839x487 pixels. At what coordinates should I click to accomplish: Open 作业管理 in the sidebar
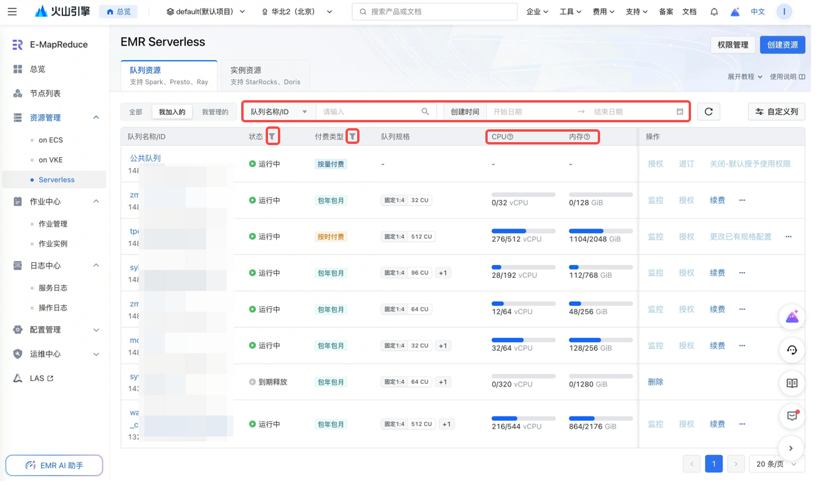click(54, 224)
